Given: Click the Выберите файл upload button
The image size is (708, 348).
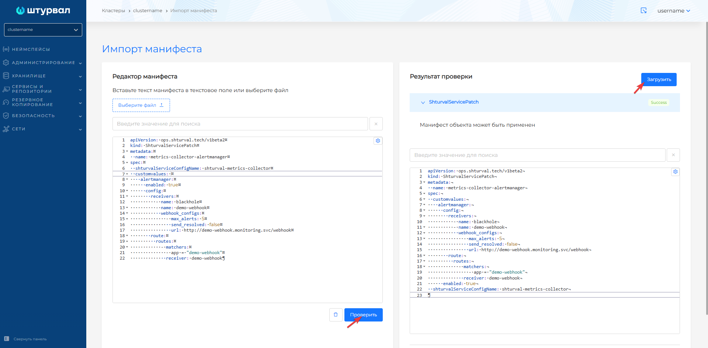Looking at the screenshot, I should (x=141, y=105).
